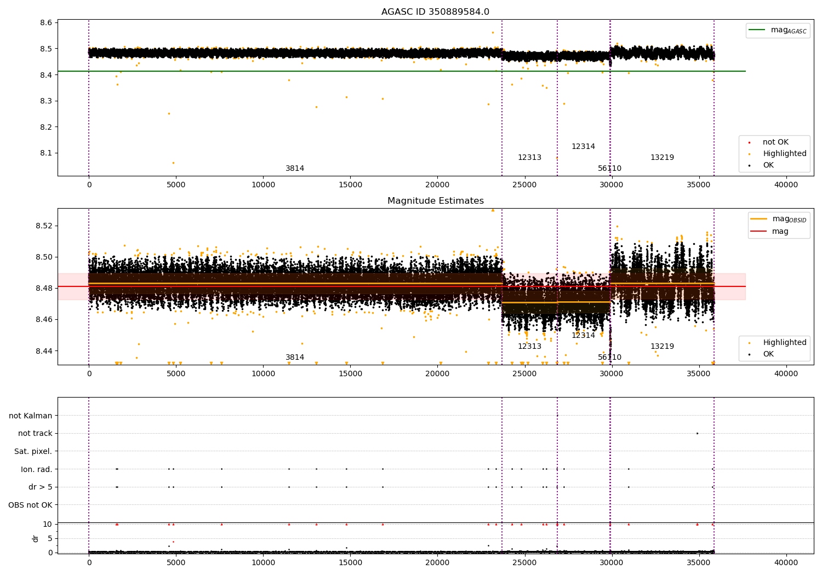
Task: Click the 'dr > 5' axis label
Action: coord(41,487)
